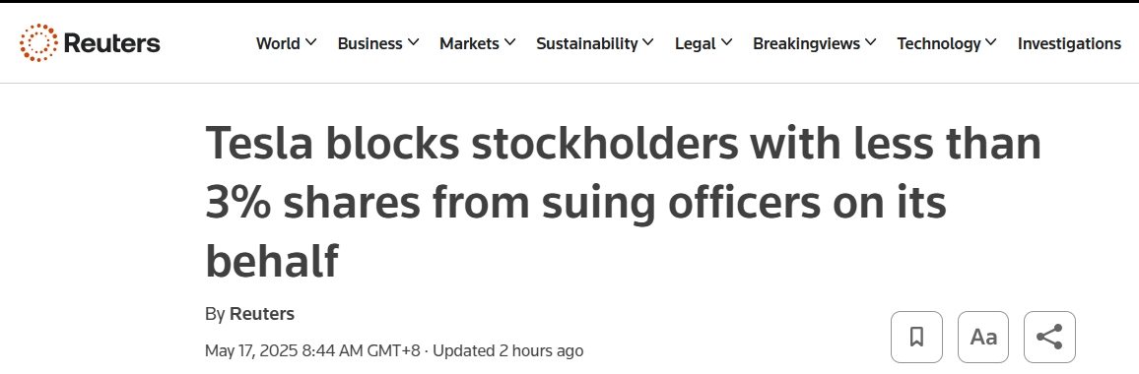Open the Investigations section
The width and height of the screenshot is (1139, 374).
click(1069, 43)
